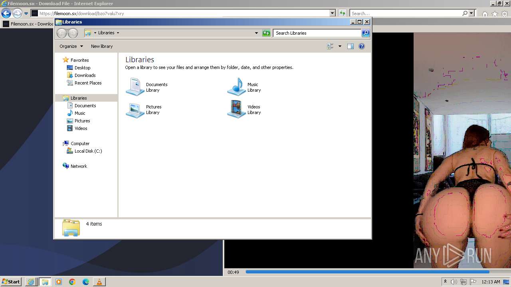Image resolution: width=511 pixels, height=287 pixels.
Task: Open Local Disk (C:) in navigation pane
Action: click(88, 151)
